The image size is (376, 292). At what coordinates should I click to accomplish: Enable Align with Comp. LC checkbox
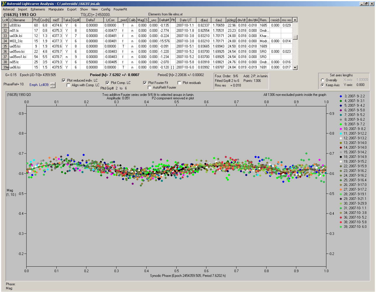tap(69, 85)
